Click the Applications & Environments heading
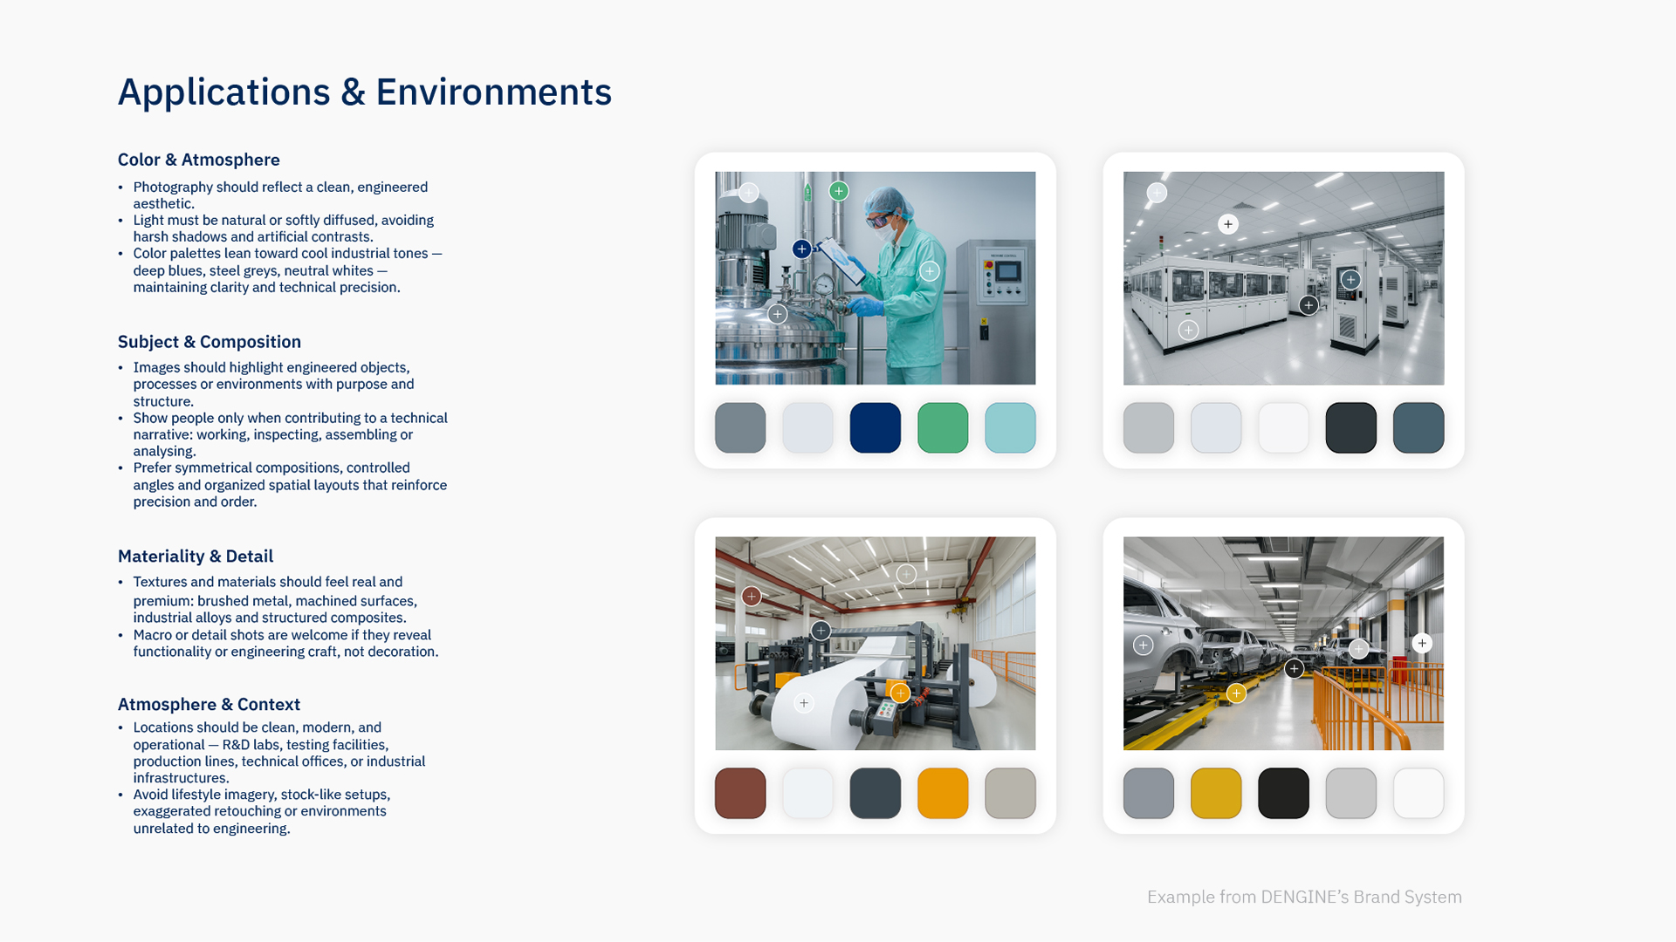 point(365,92)
